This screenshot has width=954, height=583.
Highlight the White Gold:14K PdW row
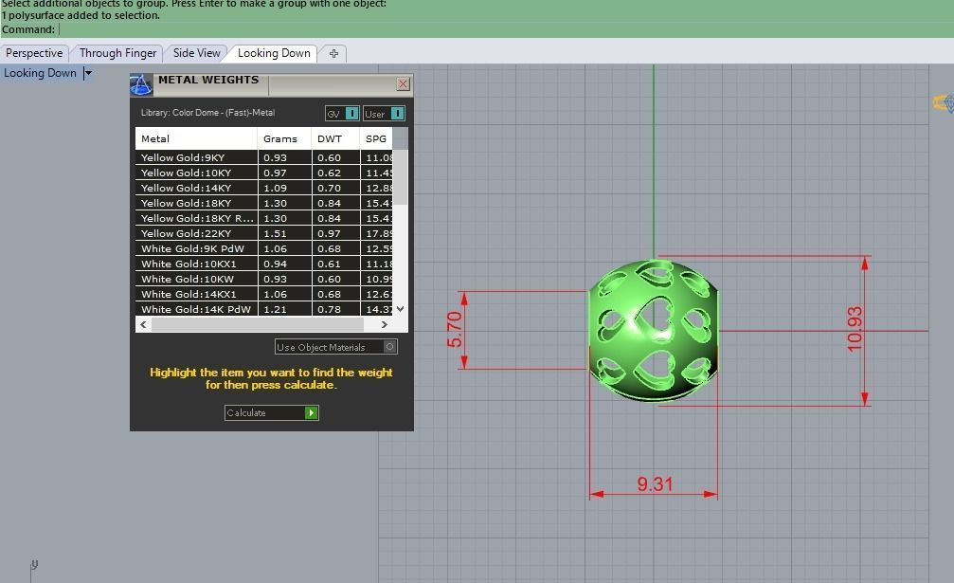tap(264, 309)
